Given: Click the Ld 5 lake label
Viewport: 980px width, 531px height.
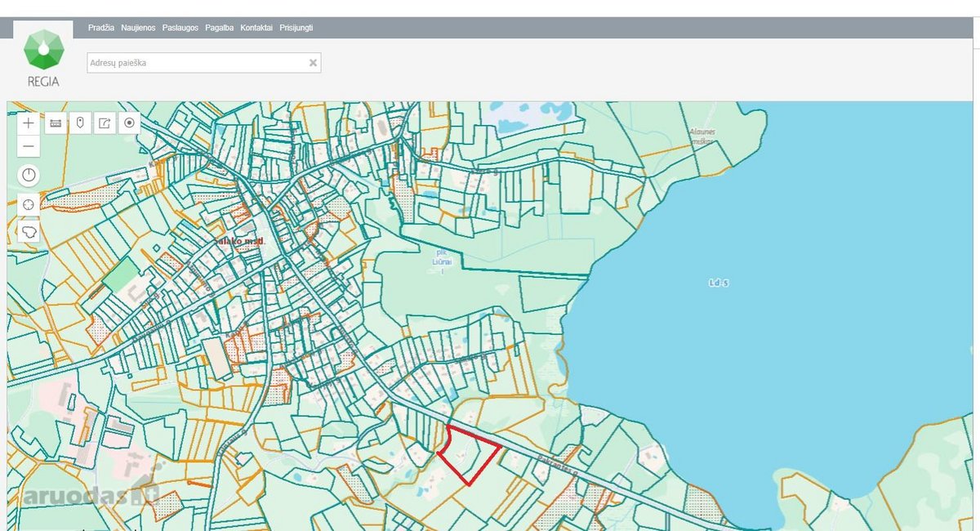Looking at the screenshot, I should tap(719, 283).
